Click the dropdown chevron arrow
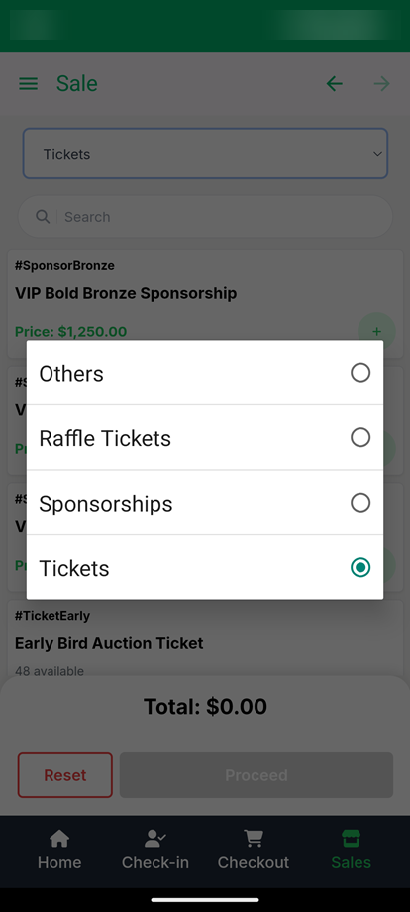This screenshot has width=410, height=912. click(x=377, y=154)
